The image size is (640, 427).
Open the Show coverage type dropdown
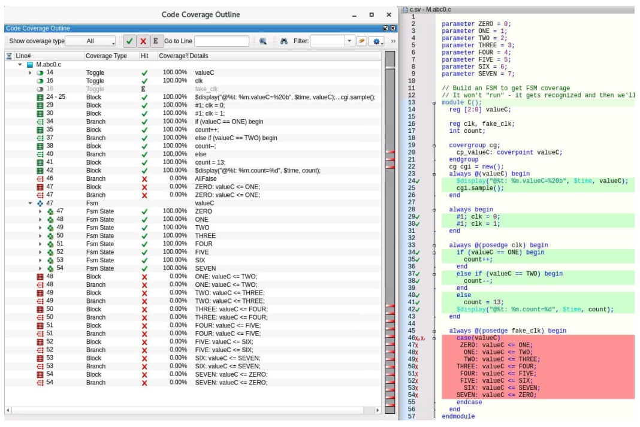[90, 41]
